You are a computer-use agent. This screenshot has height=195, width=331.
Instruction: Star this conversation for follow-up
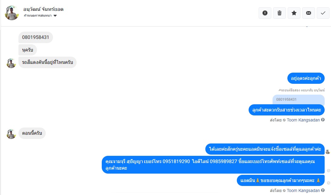(294, 13)
